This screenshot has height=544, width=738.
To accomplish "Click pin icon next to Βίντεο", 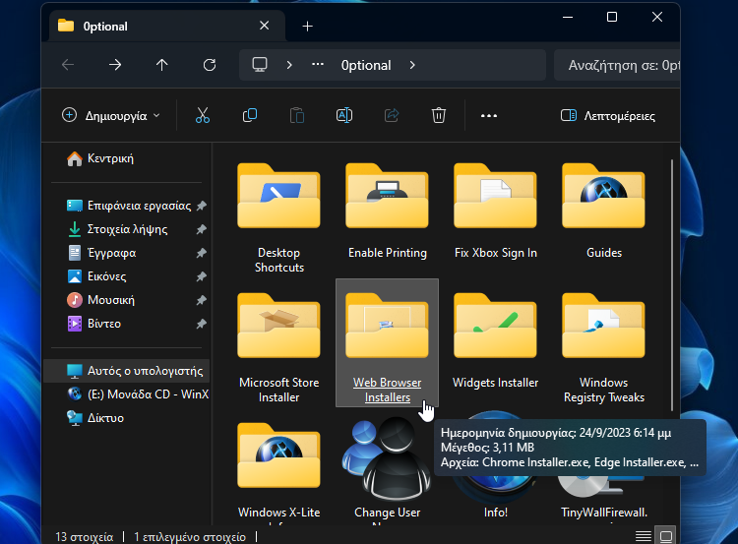I will pyautogui.click(x=202, y=324).
